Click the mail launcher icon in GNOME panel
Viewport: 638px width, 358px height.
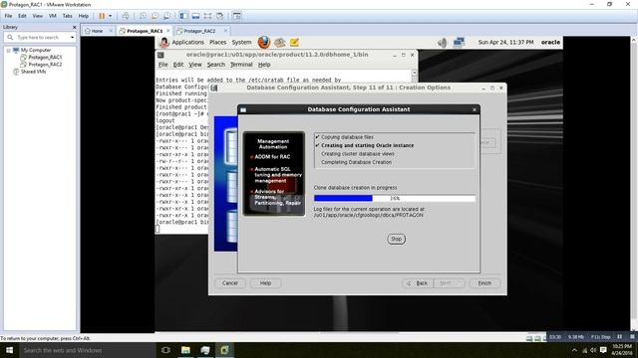(279, 42)
